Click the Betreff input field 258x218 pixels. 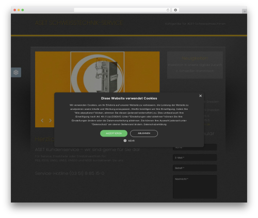[x=195, y=168]
